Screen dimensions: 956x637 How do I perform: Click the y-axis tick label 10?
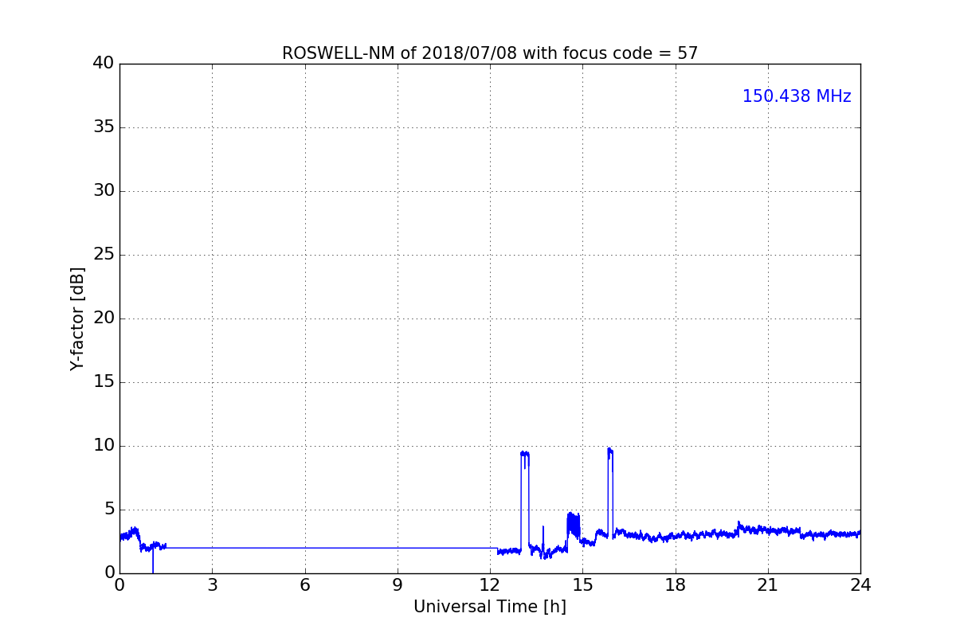pyautogui.click(x=104, y=446)
